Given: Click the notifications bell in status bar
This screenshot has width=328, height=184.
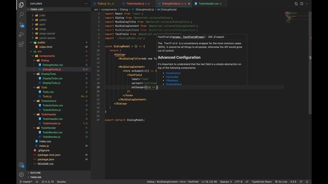Looking at the screenshot, I should click(307, 182).
